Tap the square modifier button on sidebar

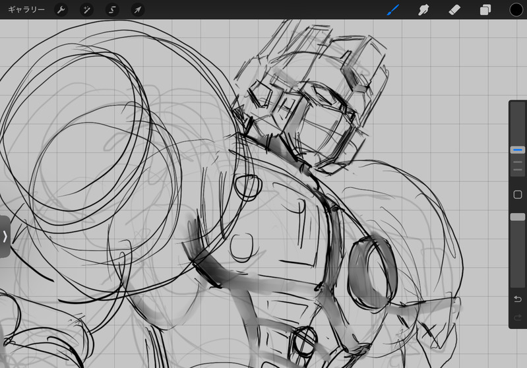[518, 195]
